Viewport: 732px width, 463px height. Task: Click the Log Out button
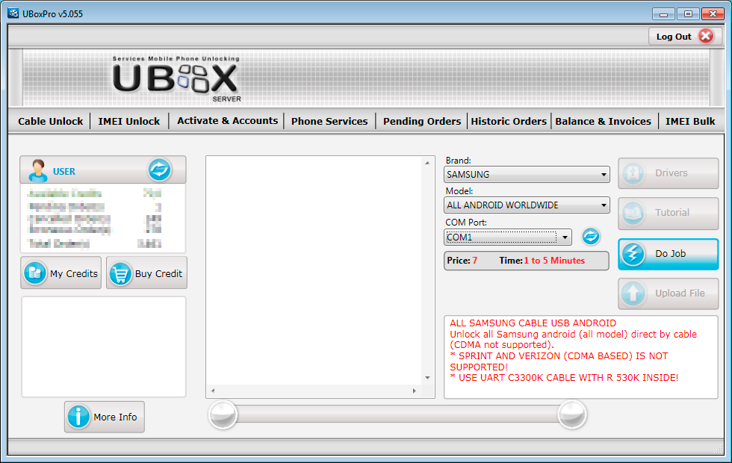tap(686, 37)
